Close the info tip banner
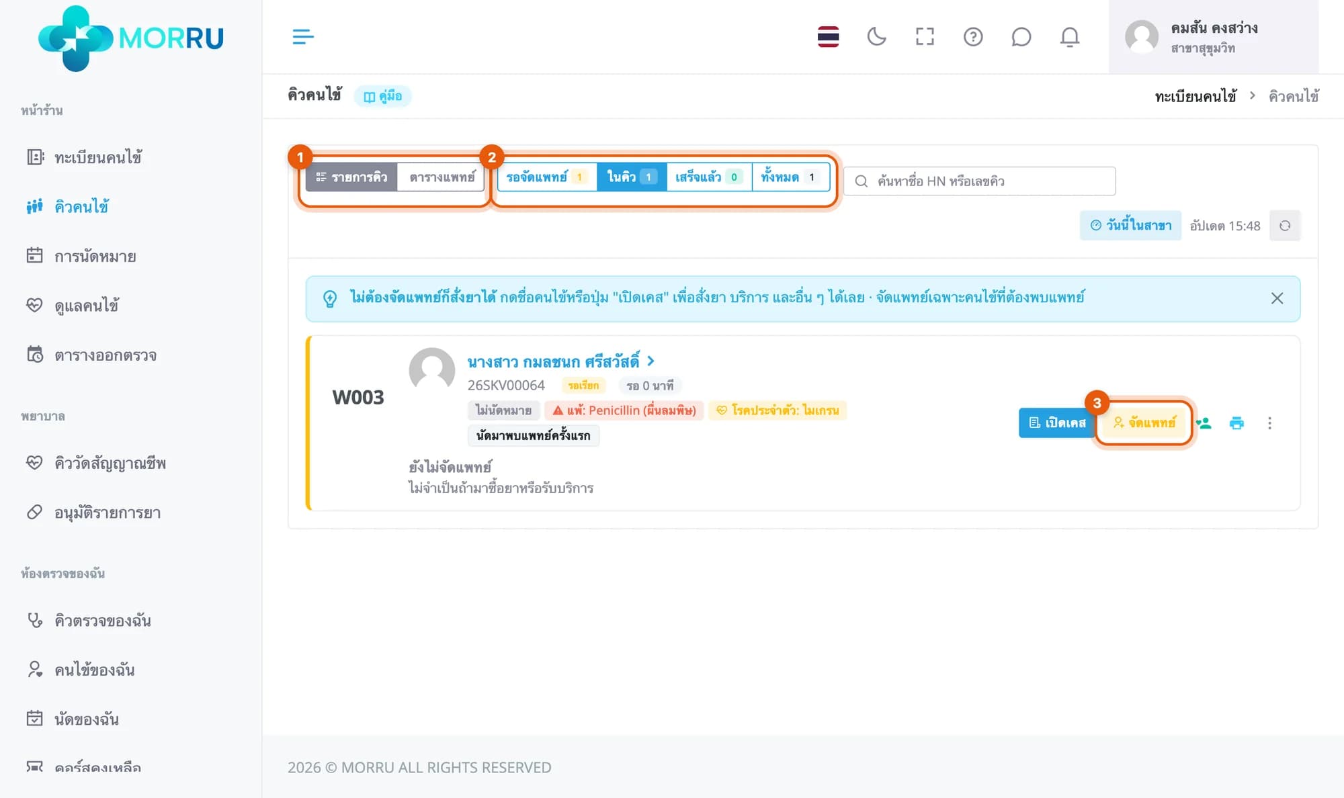This screenshot has width=1344, height=798. pyautogui.click(x=1277, y=298)
